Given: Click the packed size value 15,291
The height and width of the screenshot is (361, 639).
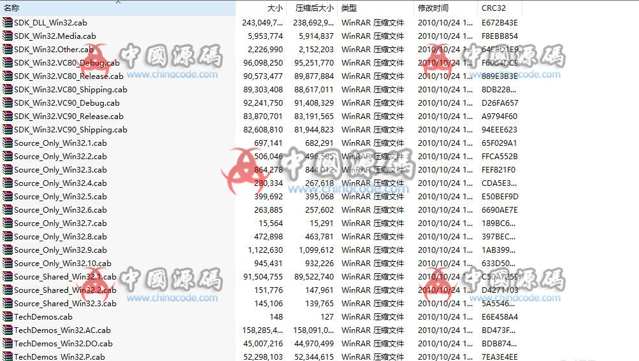Looking at the screenshot, I should [322, 223].
